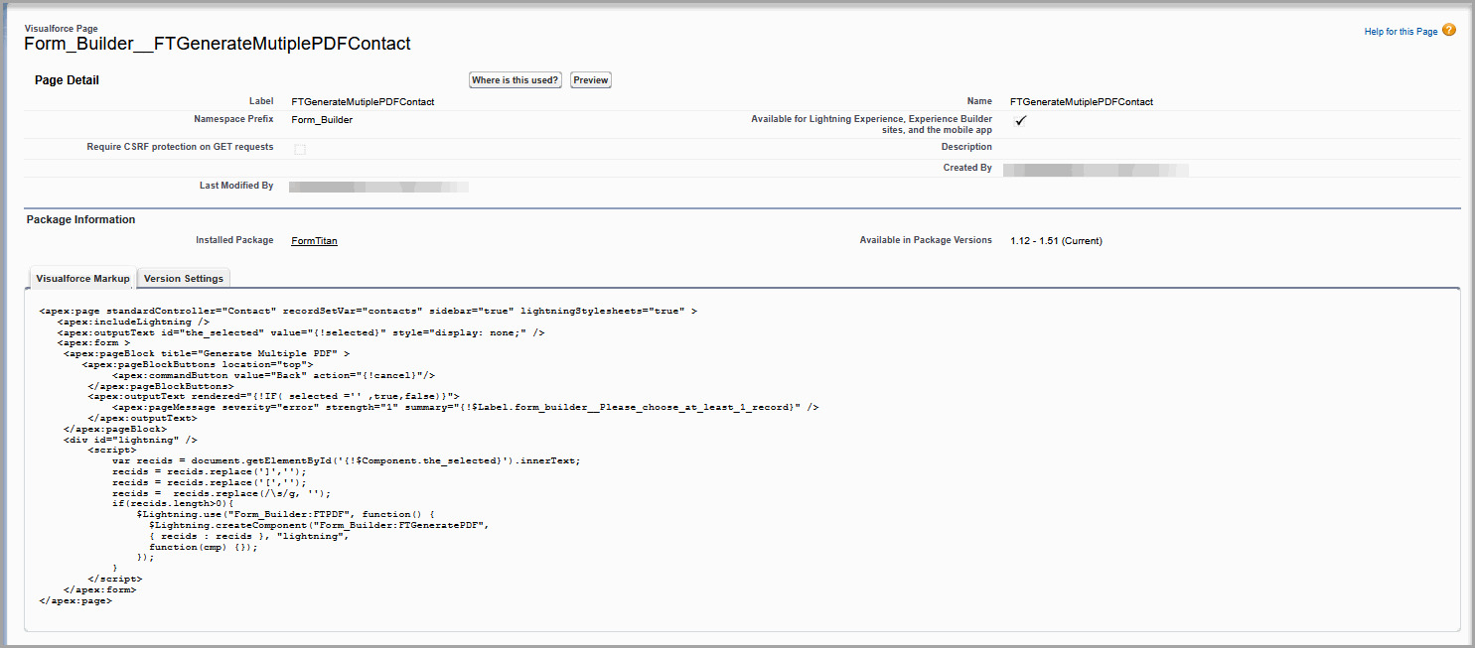This screenshot has height=648, width=1475.
Task: Click the div id lightning code line
Action: click(x=130, y=440)
